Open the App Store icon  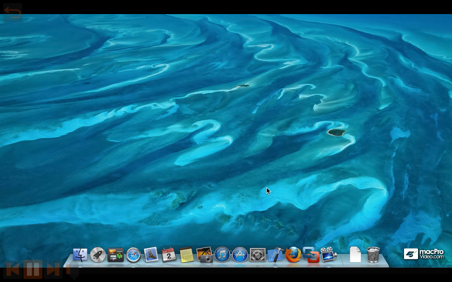(240, 255)
